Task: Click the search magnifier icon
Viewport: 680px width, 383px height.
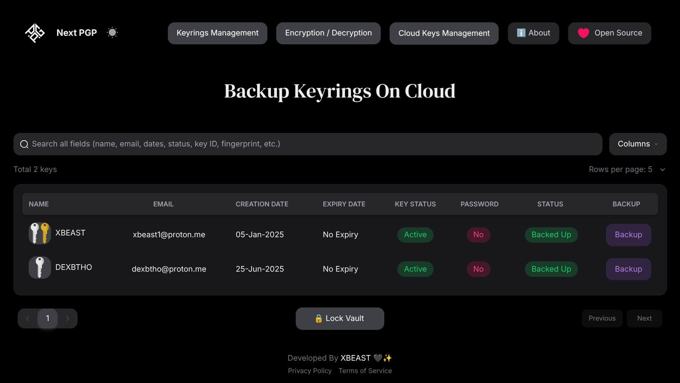Action: 24,144
